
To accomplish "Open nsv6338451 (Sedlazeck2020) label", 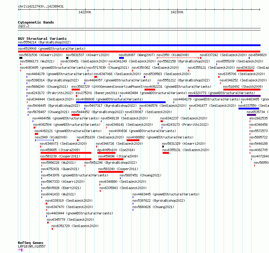I will [x=84, y=61].
